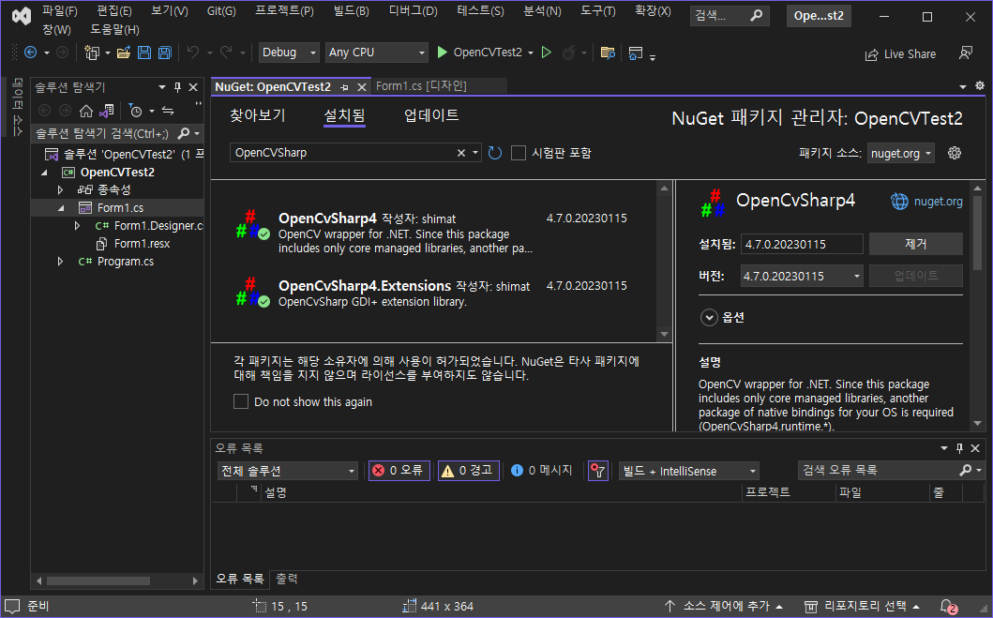Image resolution: width=993 pixels, height=618 pixels.
Task: Toggle the 0 errors filter button
Action: [399, 471]
